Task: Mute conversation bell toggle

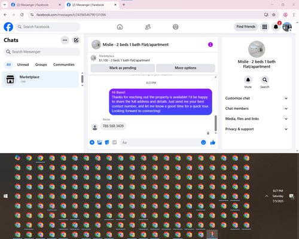Action: point(248,80)
